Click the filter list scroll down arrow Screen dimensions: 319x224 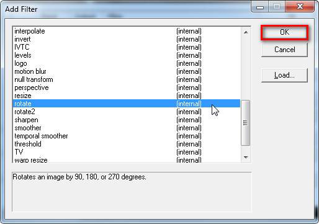click(246, 158)
